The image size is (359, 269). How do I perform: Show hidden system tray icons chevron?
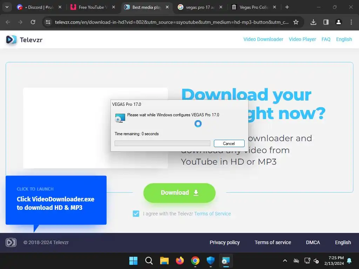pyautogui.click(x=285, y=261)
